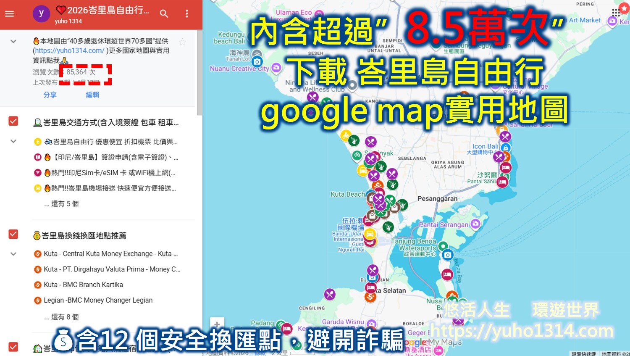This screenshot has width=630, height=356.
Task: Collapse the map description chevron
Action: tap(13, 41)
